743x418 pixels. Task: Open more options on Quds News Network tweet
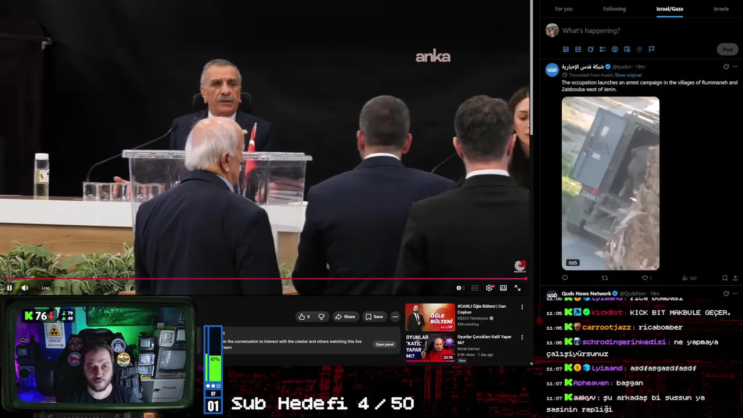(x=736, y=294)
